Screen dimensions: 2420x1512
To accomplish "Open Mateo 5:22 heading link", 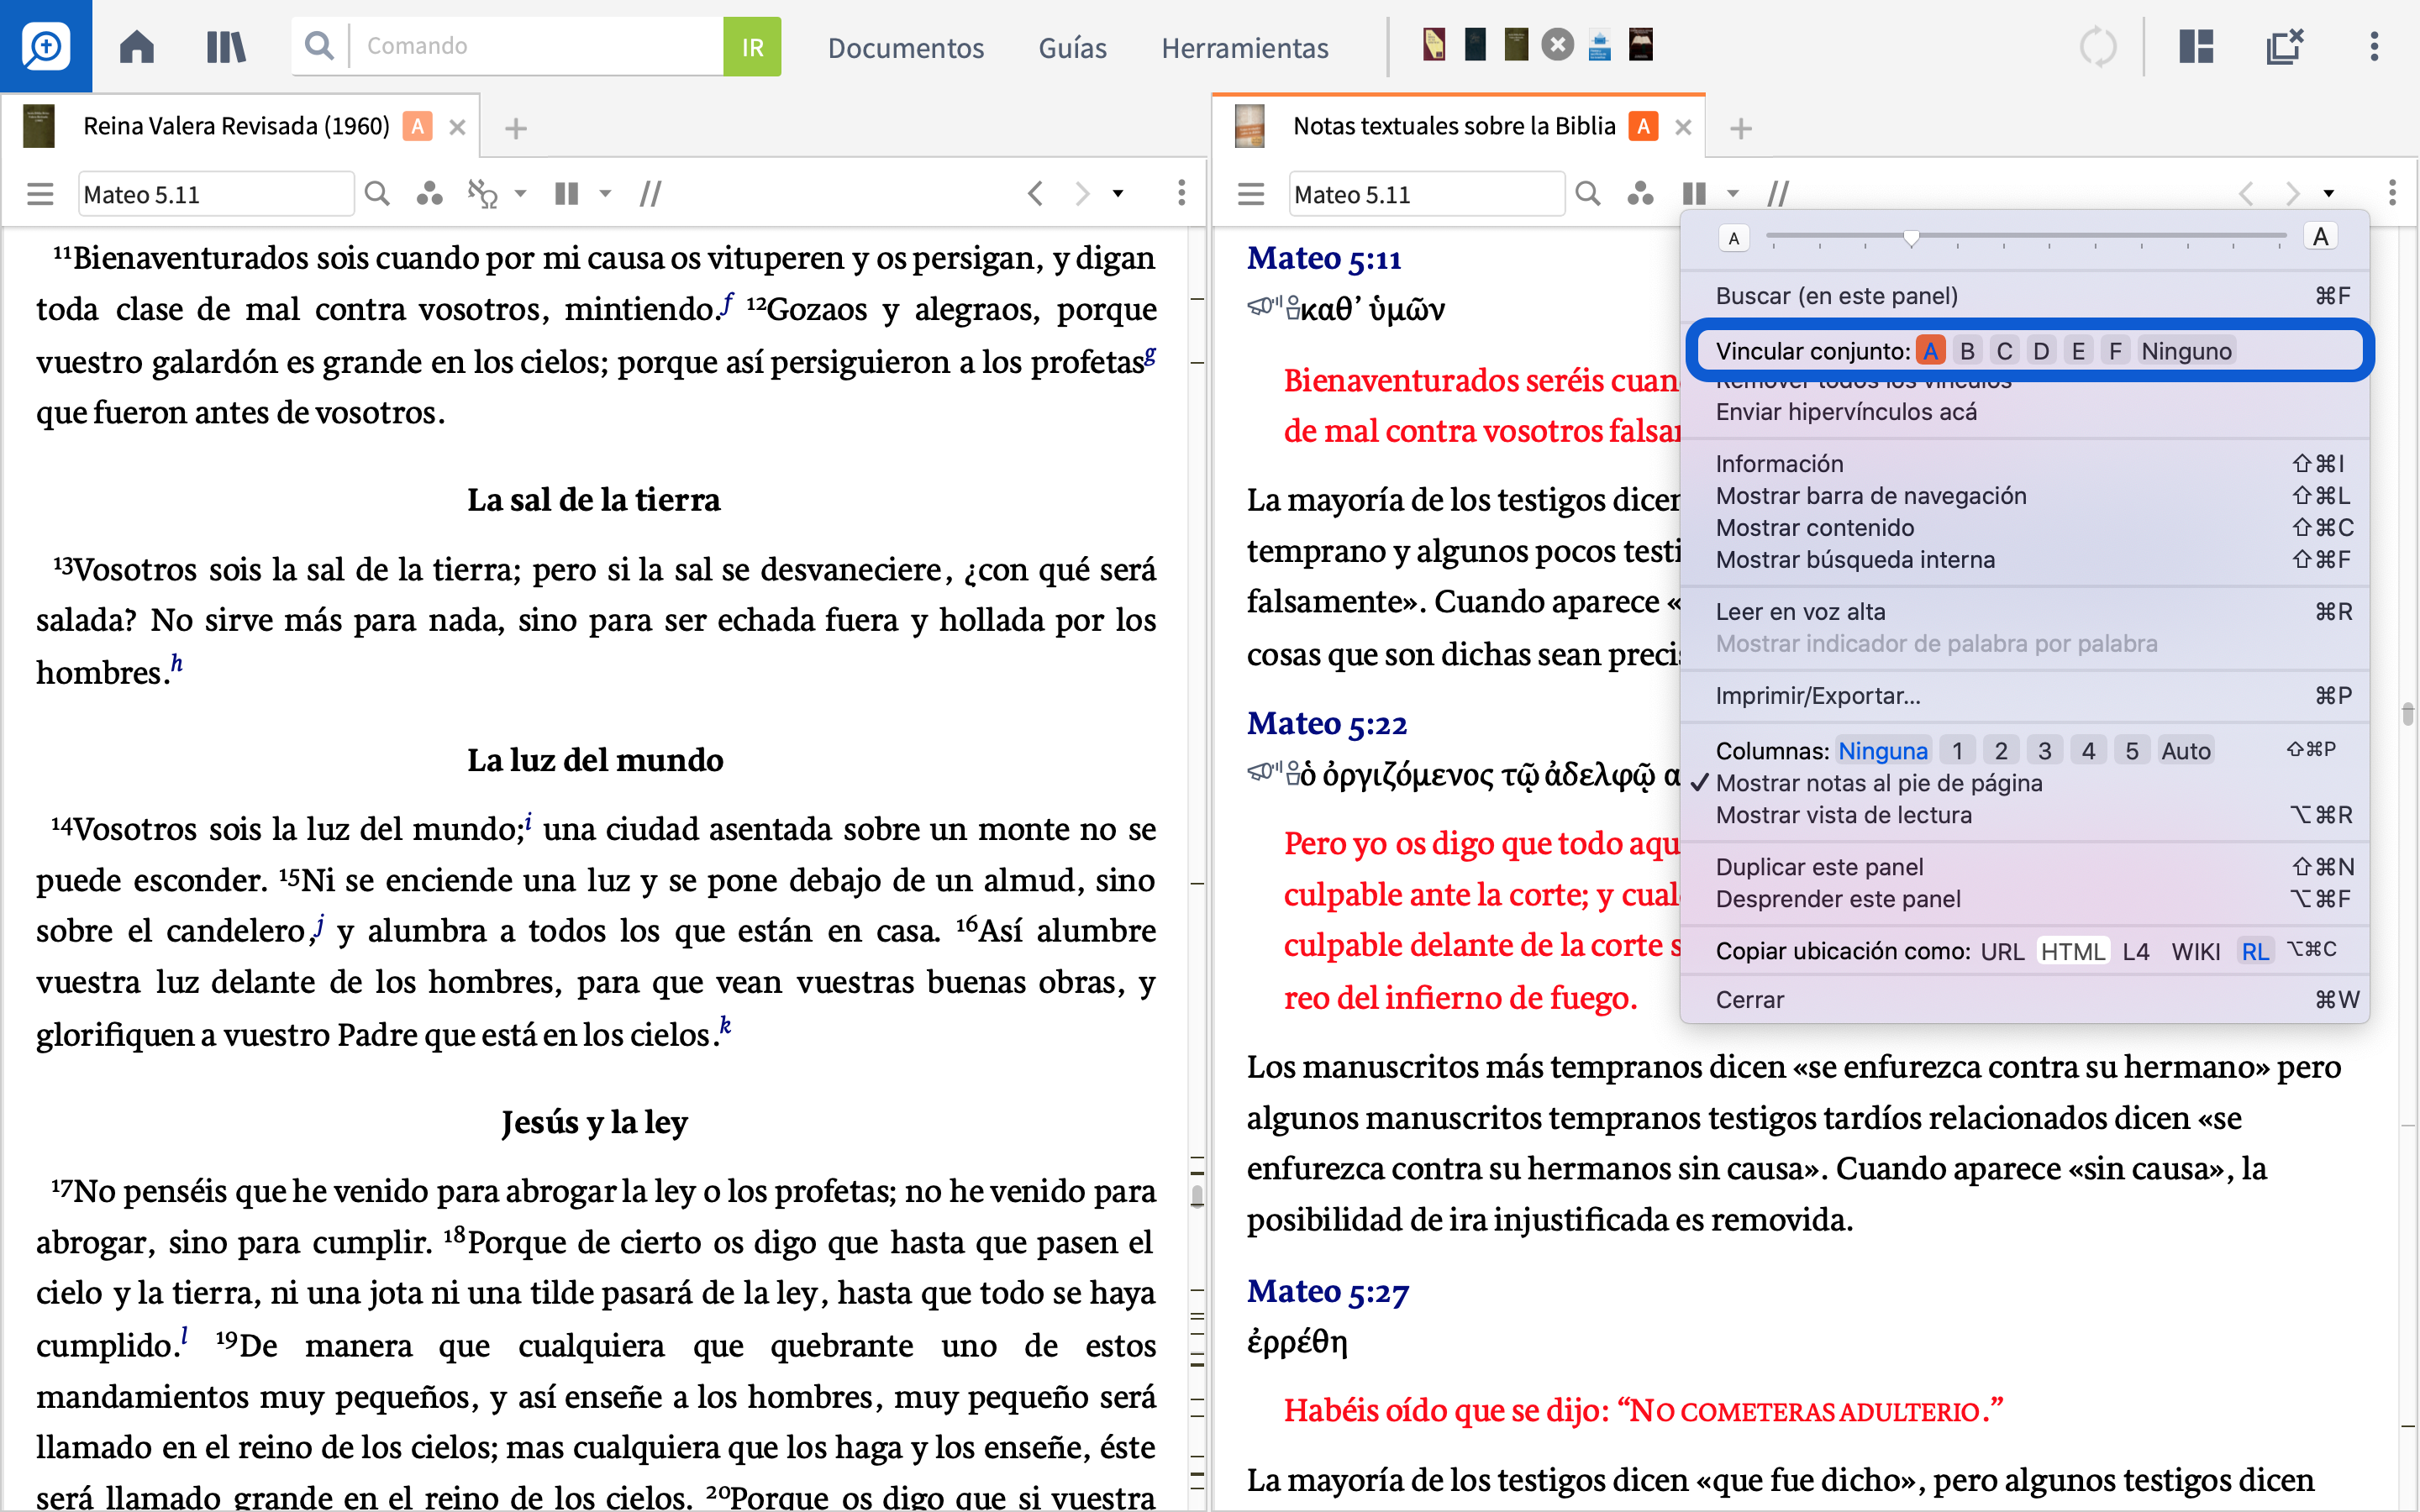I will click(1326, 723).
